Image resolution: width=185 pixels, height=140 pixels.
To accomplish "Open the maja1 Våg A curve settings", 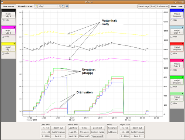I will 9,15.
